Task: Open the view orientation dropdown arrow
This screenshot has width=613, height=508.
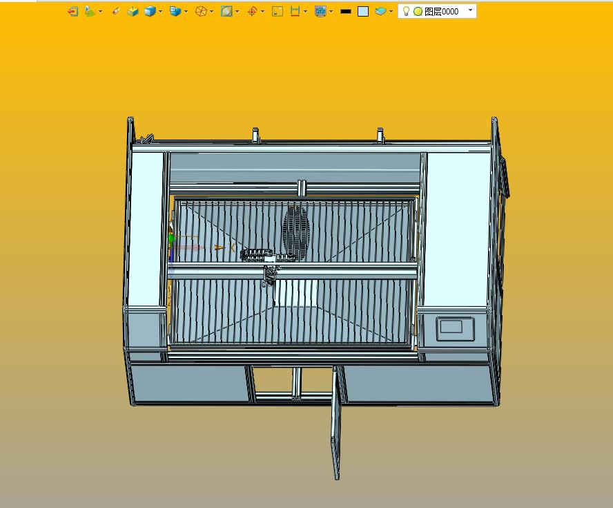Action: click(186, 12)
